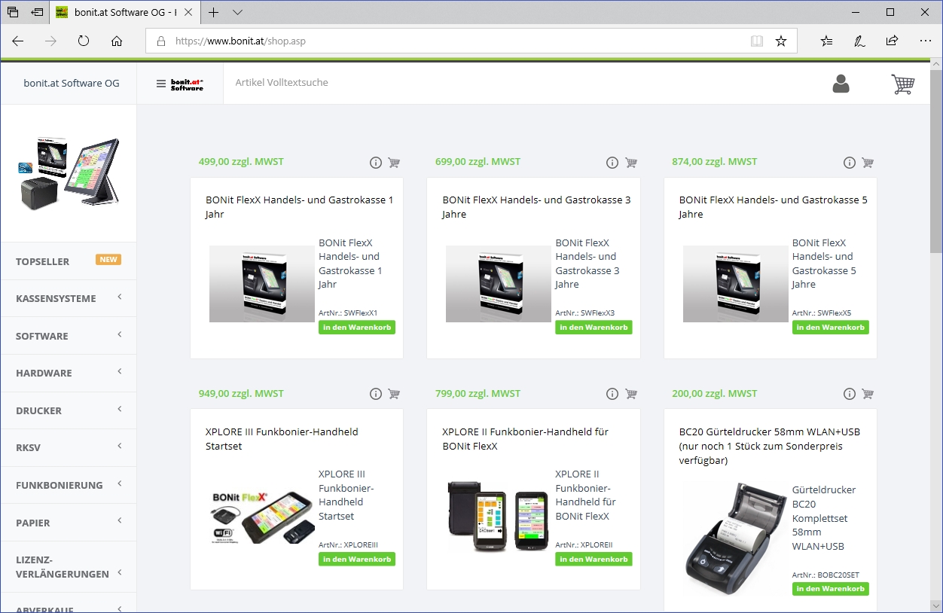Add SWFlexX5 in den Warenkorb
Viewport: 943px width, 613px height.
click(830, 328)
